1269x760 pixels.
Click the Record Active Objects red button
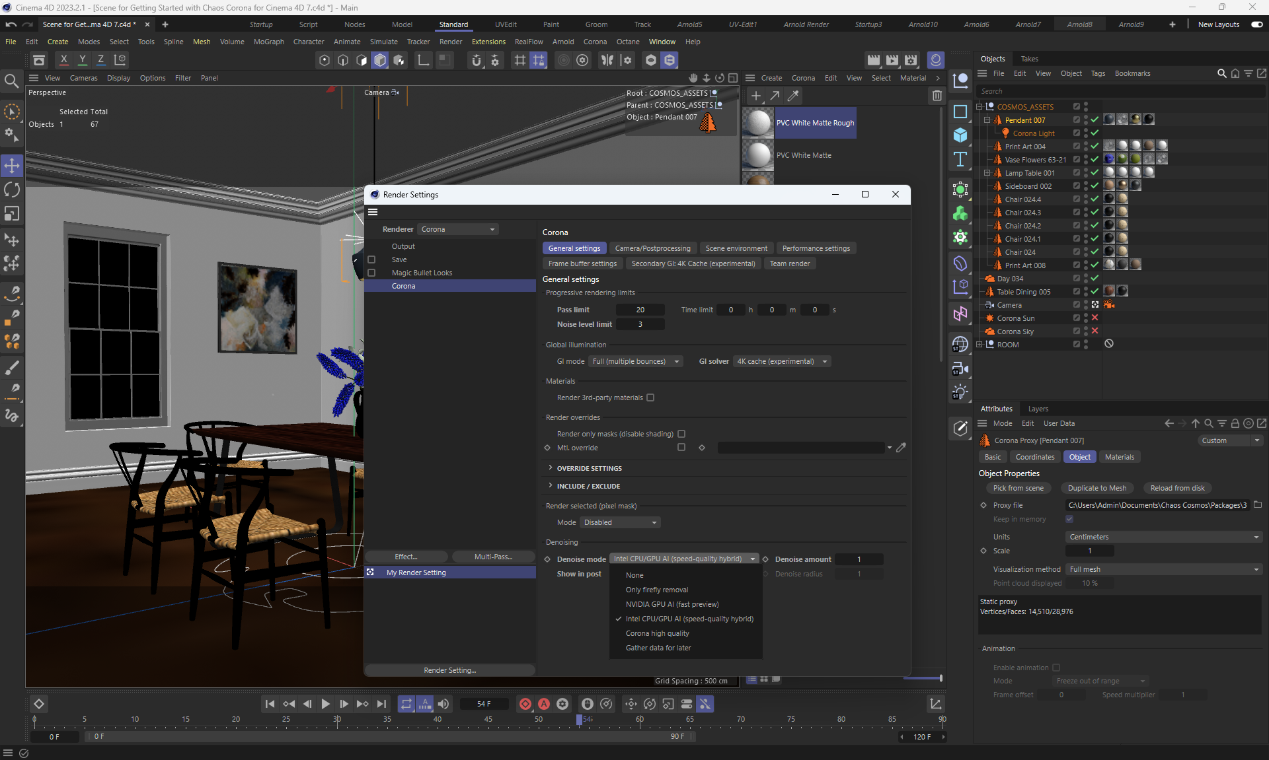(x=525, y=704)
